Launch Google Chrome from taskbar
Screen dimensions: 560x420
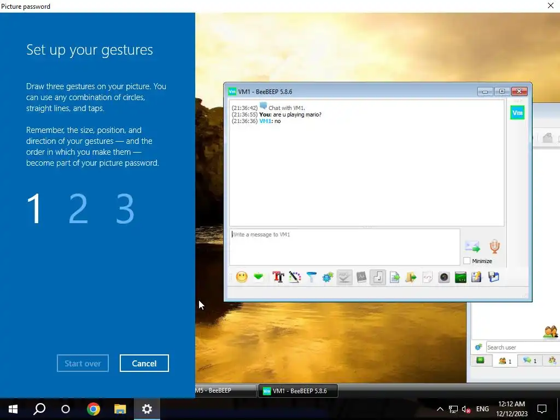click(93, 409)
